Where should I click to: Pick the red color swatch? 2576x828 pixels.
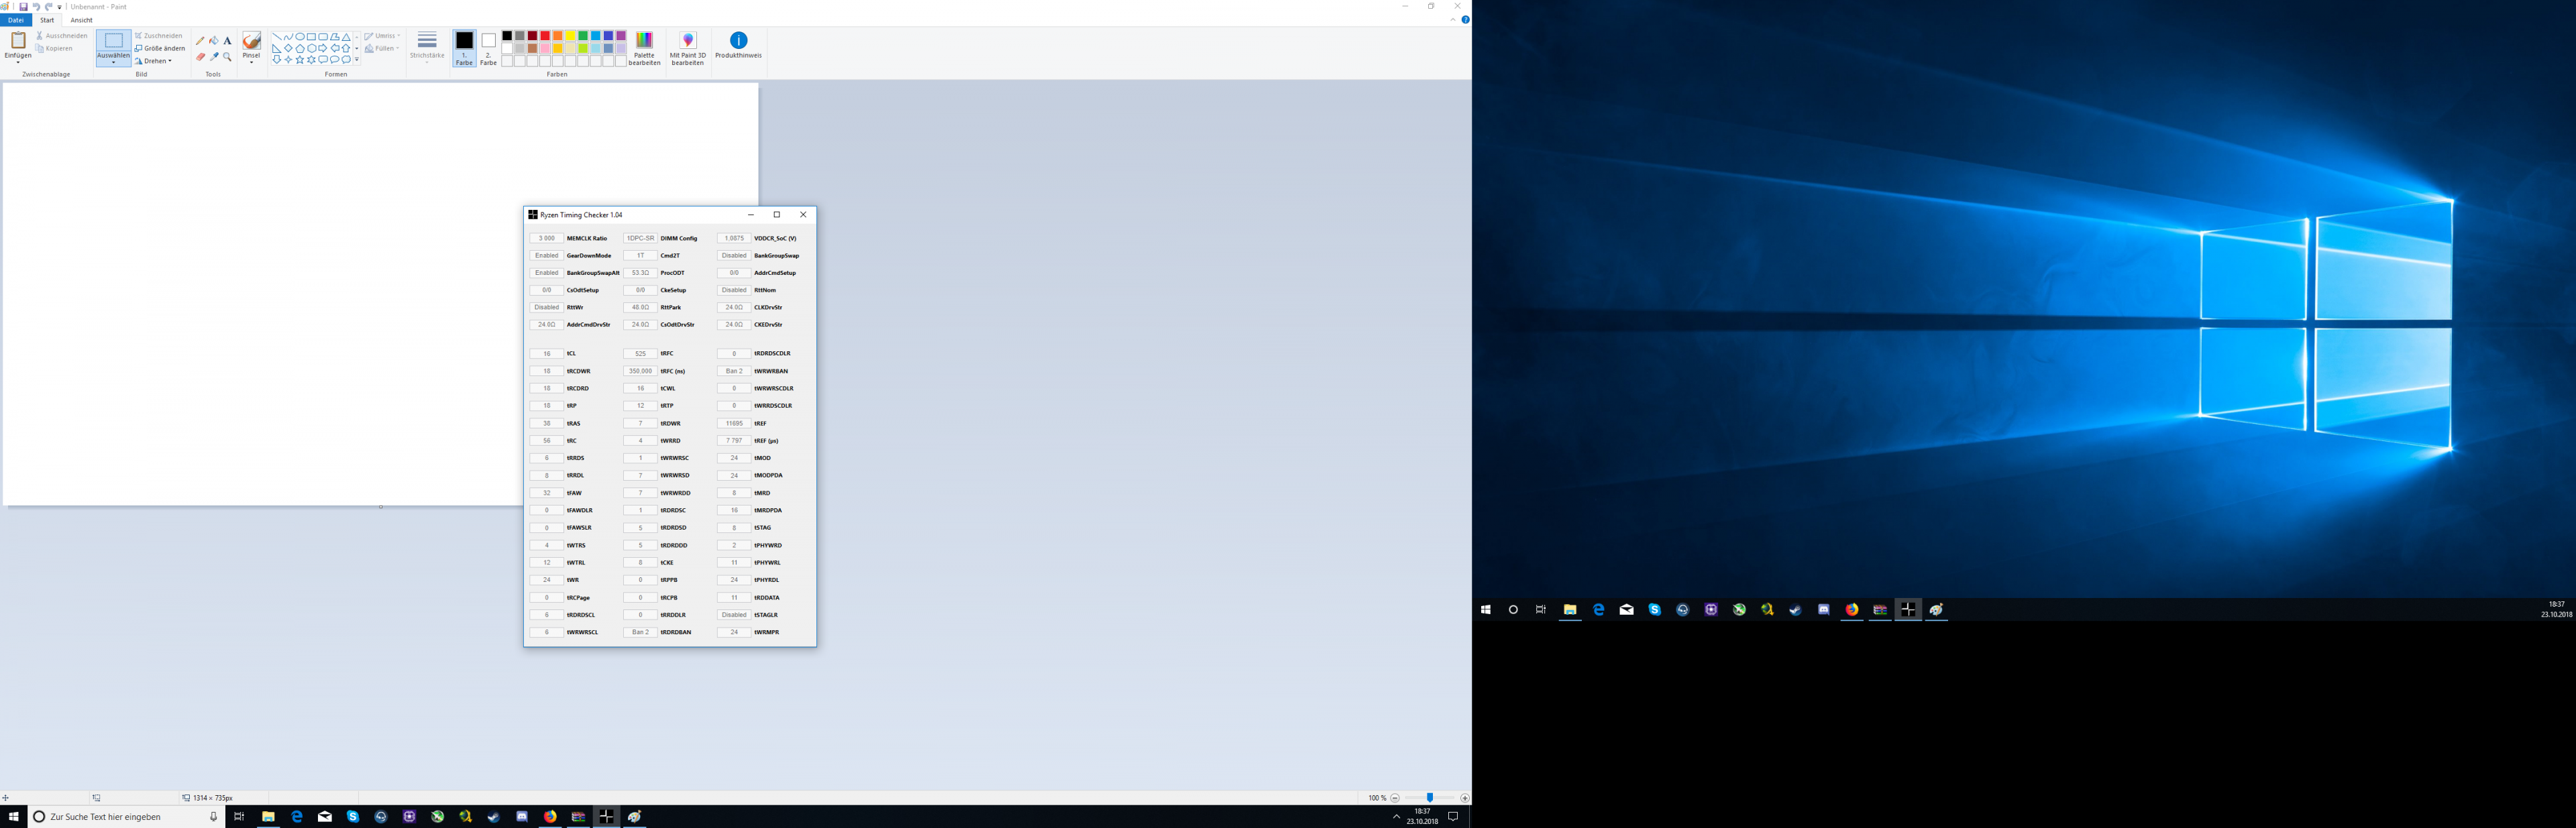[x=545, y=36]
